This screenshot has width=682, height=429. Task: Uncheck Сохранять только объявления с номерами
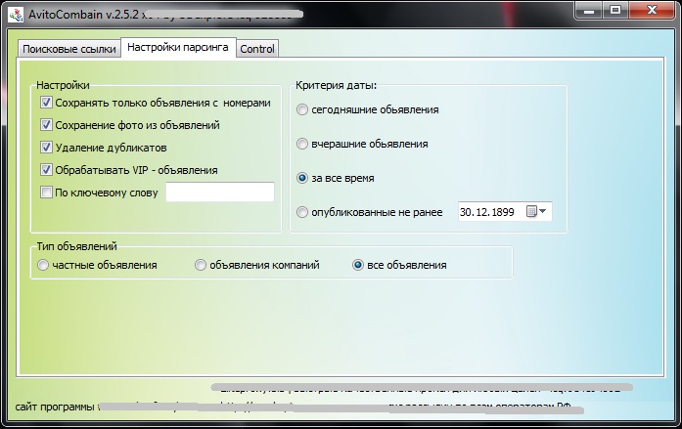pos(46,103)
